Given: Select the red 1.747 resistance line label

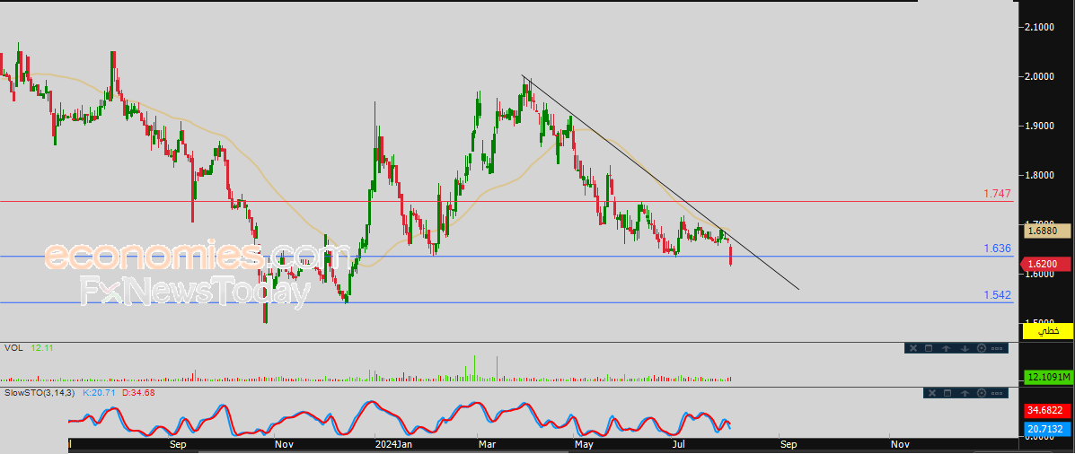Looking at the screenshot, I should (997, 194).
